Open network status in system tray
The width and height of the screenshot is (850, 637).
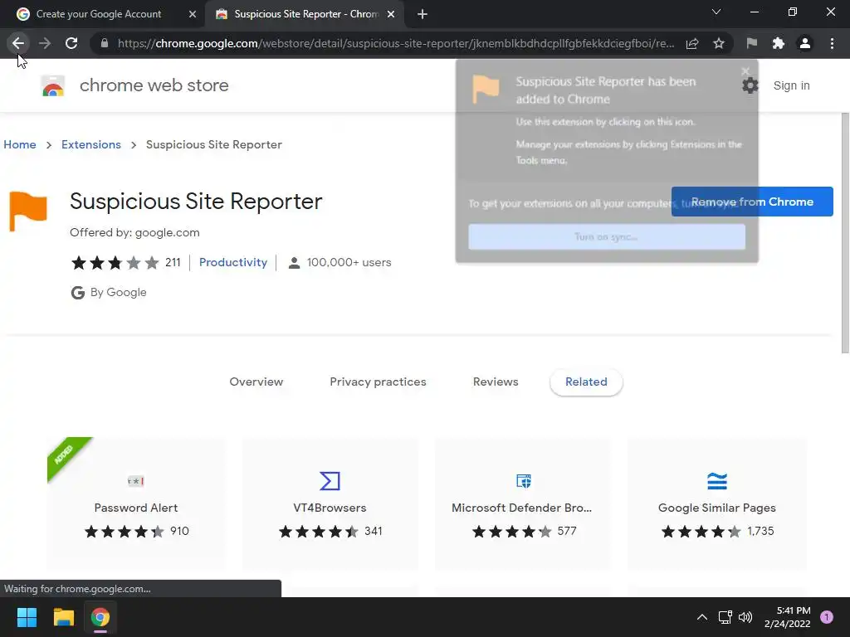[725, 617]
